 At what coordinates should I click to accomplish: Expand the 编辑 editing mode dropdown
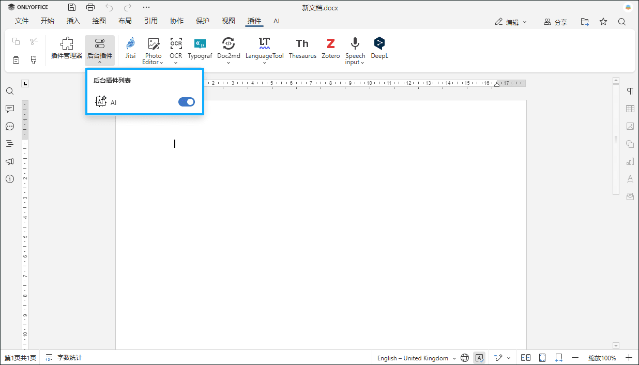(511, 22)
